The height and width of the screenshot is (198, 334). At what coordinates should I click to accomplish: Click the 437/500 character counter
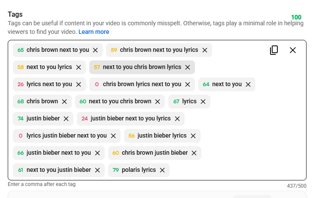coord(297,186)
